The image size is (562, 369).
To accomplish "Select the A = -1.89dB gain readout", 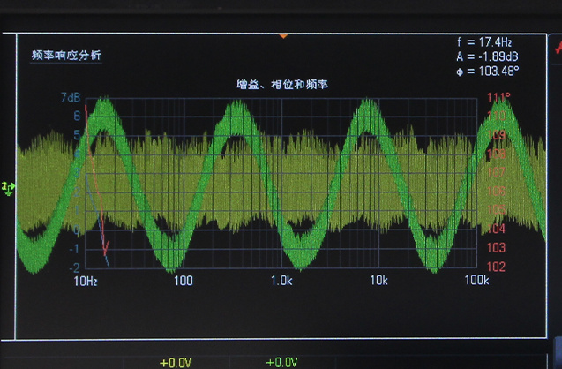I will pyautogui.click(x=487, y=56).
